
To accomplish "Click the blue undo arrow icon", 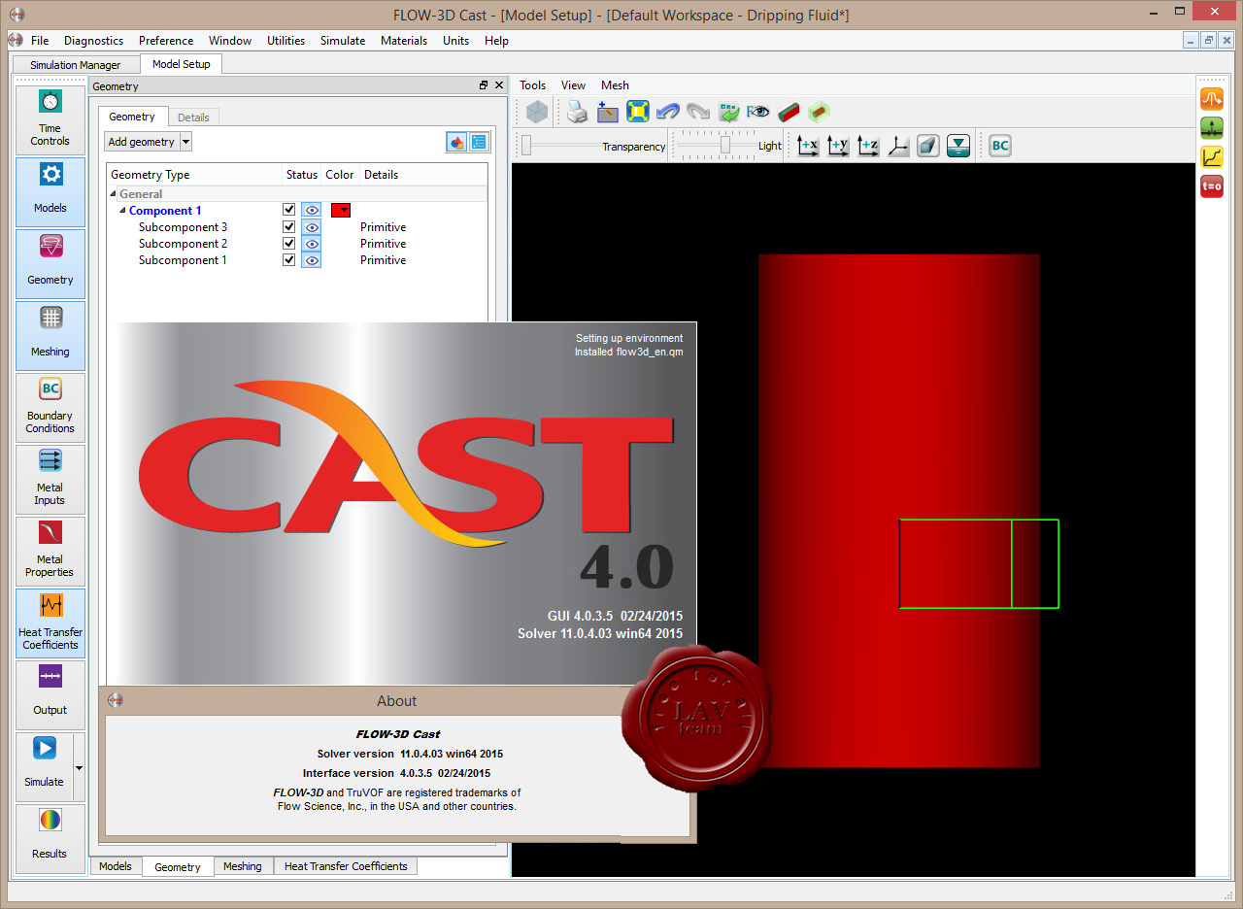I will [x=667, y=113].
